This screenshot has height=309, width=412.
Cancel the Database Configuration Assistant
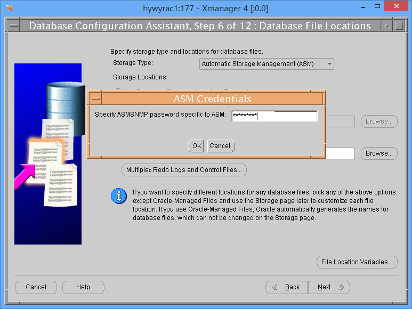[36, 287]
